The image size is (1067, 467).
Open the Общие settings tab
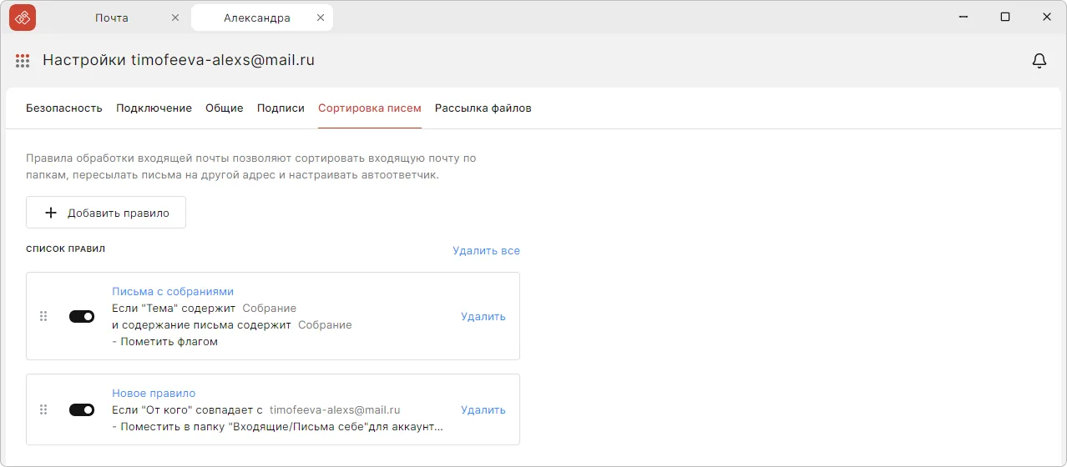(225, 108)
